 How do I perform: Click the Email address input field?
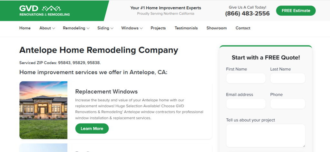[x=246, y=104]
